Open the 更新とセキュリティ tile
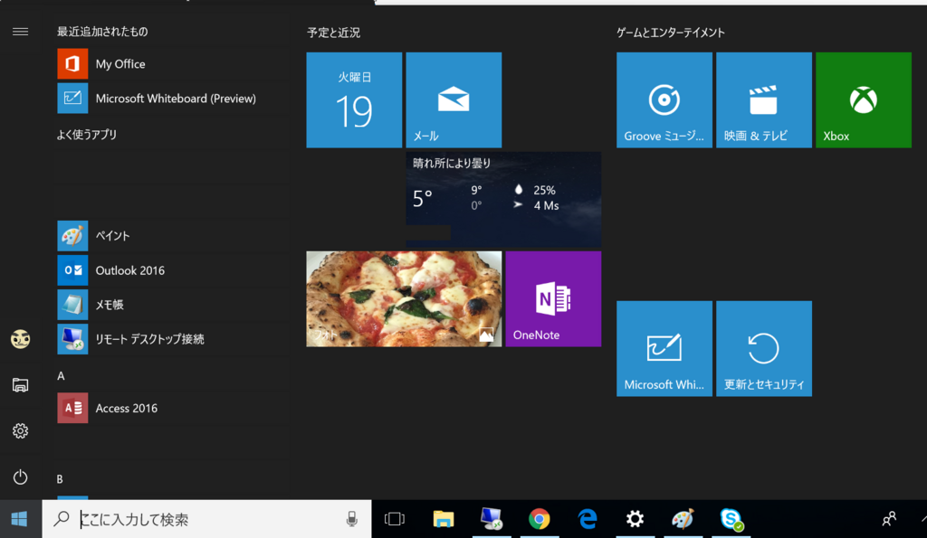 (764, 348)
